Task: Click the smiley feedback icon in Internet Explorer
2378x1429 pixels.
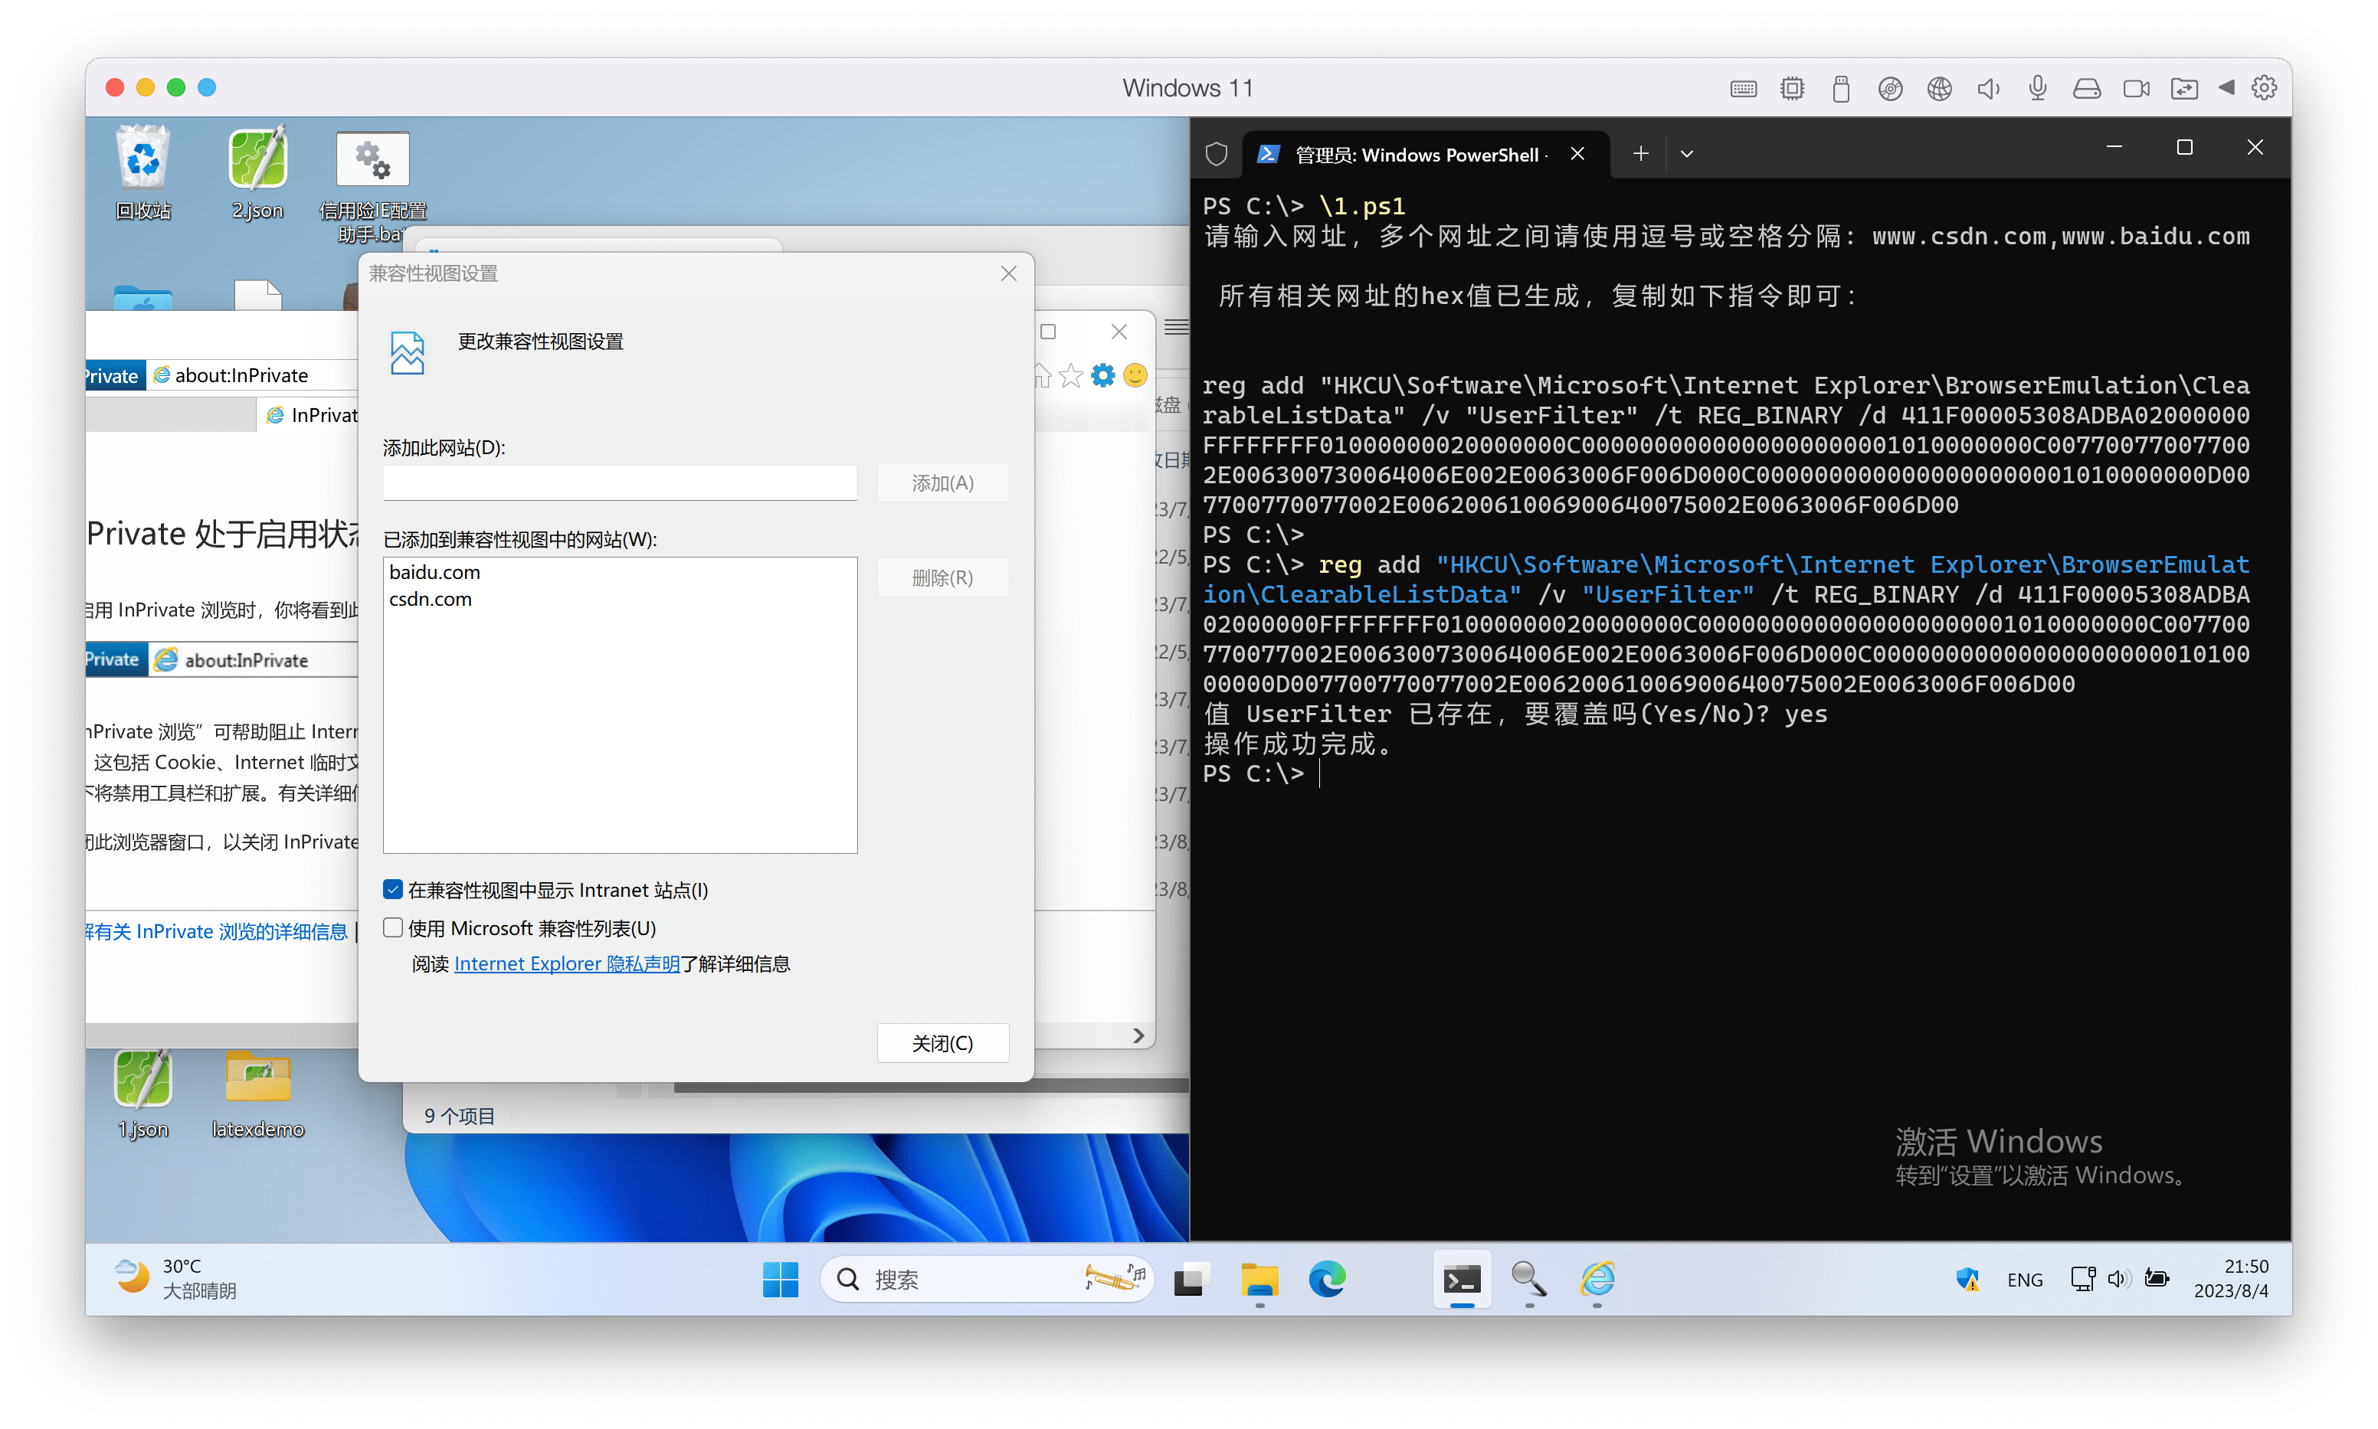Action: click(x=1135, y=375)
